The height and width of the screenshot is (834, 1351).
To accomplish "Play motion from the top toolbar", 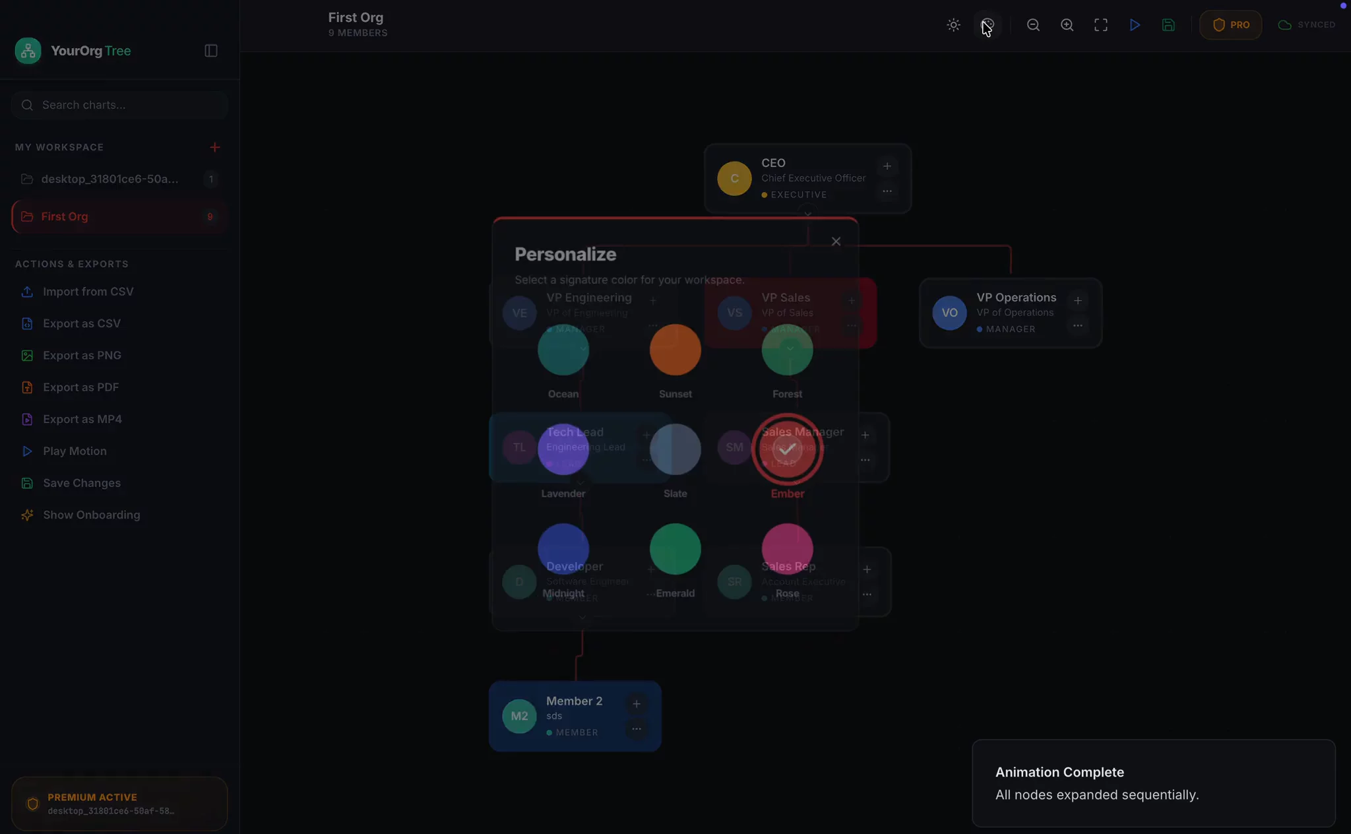I will 1135,25.
